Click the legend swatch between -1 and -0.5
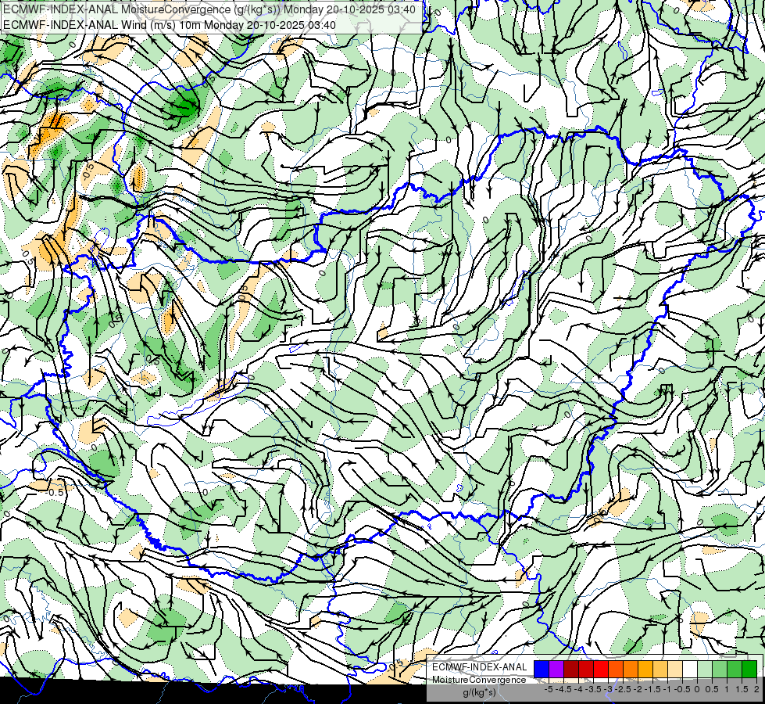This screenshot has width=765, height=704. 675,669
